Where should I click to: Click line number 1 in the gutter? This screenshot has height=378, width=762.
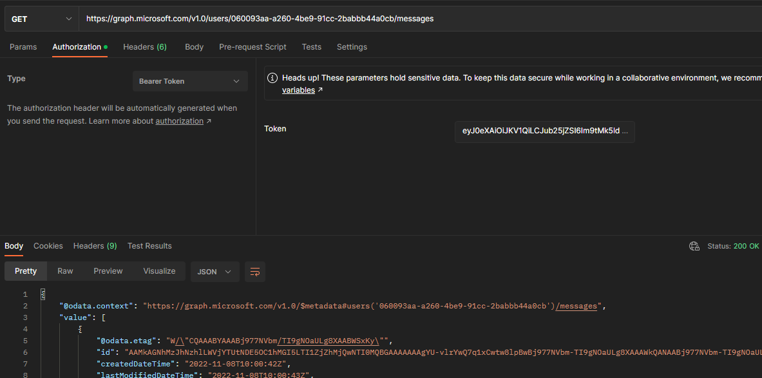coord(24,294)
